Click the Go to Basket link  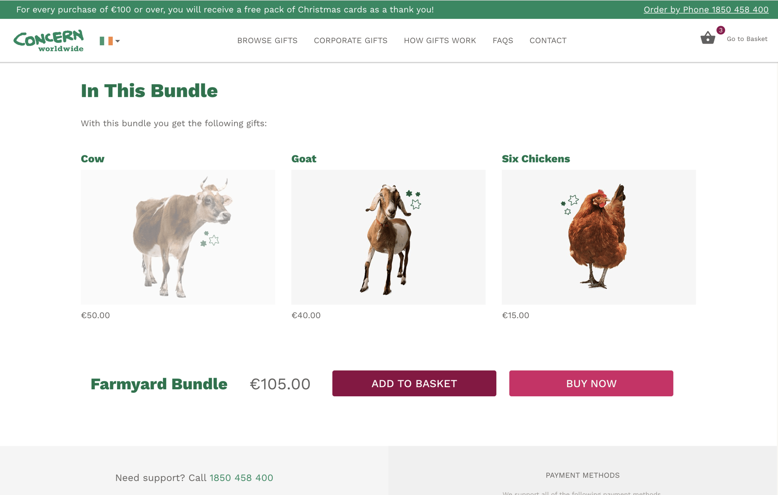(747, 39)
